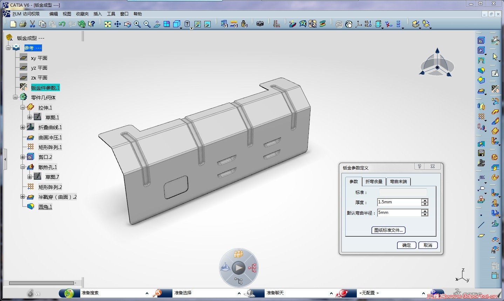The width and height of the screenshot is (504, 301).
Task: Switch to the 弯曲末端 tab
Action: 399,182
